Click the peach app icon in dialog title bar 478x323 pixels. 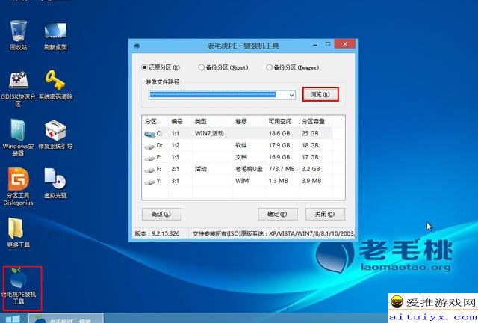click(x=137, y=46)
